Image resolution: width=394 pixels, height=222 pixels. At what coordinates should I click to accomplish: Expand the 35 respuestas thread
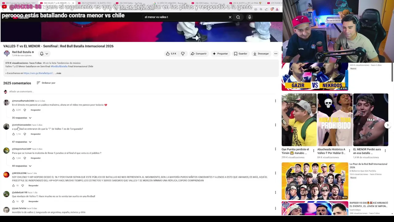coord(22,118)
